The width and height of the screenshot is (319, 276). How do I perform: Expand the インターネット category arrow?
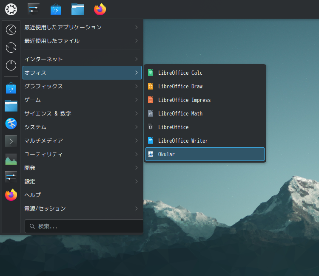point(137,59)
